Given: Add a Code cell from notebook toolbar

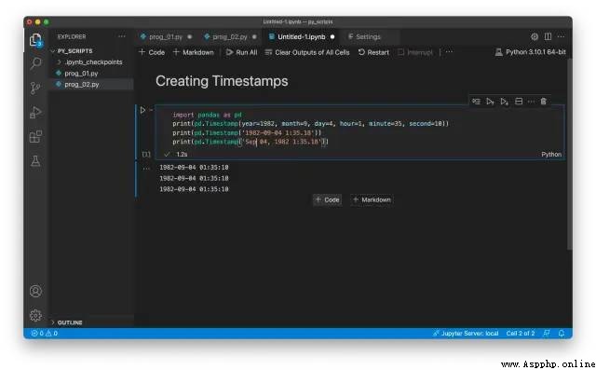Looking at the screenshot, I should (152, 52).
